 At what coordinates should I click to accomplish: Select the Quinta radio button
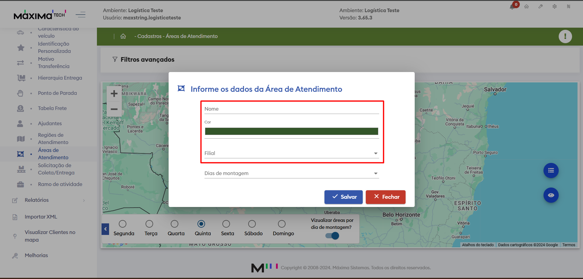pos(201,224)
